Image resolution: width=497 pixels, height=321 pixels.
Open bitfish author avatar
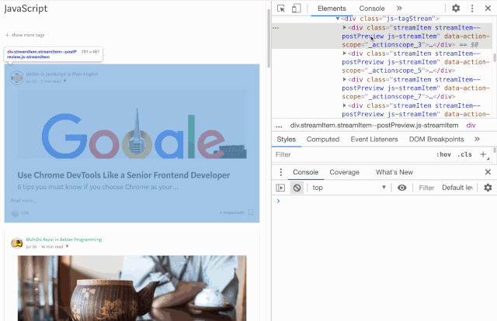coord(17,78)
